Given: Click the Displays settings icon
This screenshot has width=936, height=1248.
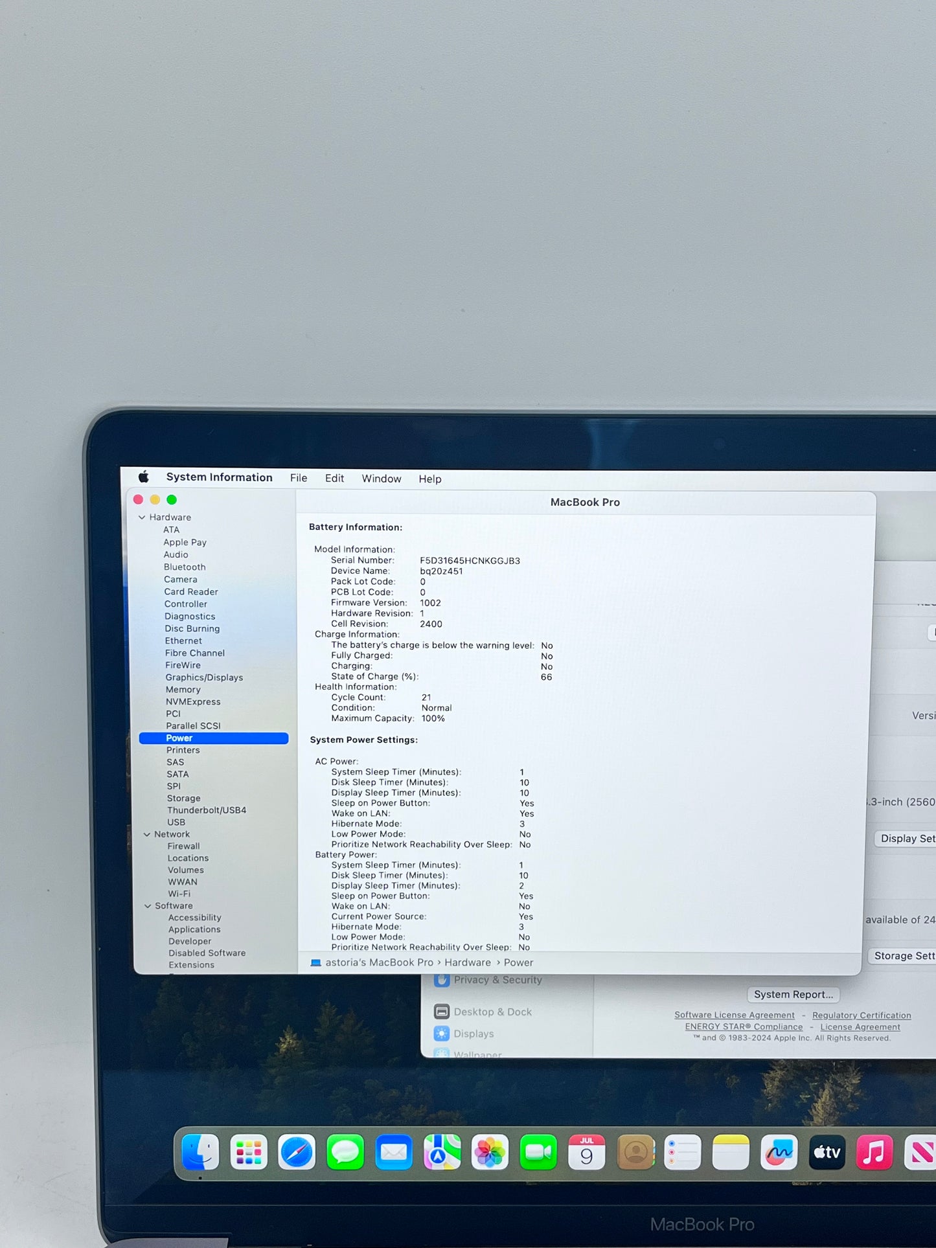Looking at the screenshot, I should [x=442, y=1034].
